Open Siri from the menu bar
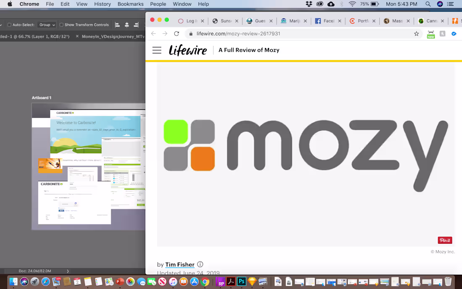The image size is (462, 289). (440, 4)
